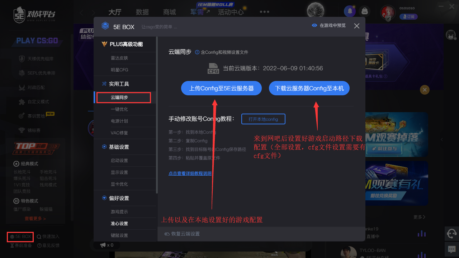Select 对战匹配 mode
459x258 pixels.
pos(32,87)
